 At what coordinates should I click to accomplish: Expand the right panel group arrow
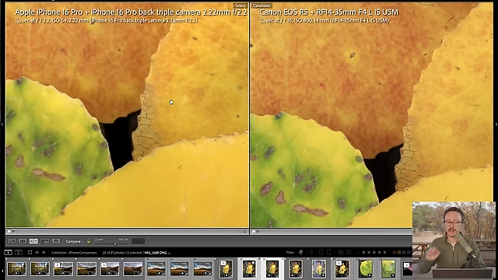496,124
